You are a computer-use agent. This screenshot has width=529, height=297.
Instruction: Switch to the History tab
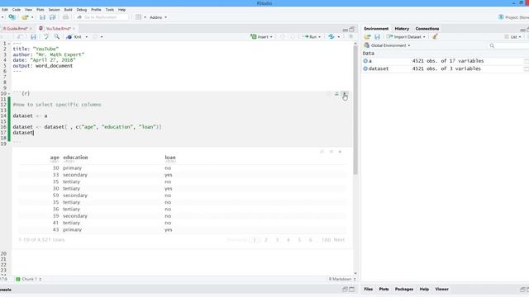(402, 29)
